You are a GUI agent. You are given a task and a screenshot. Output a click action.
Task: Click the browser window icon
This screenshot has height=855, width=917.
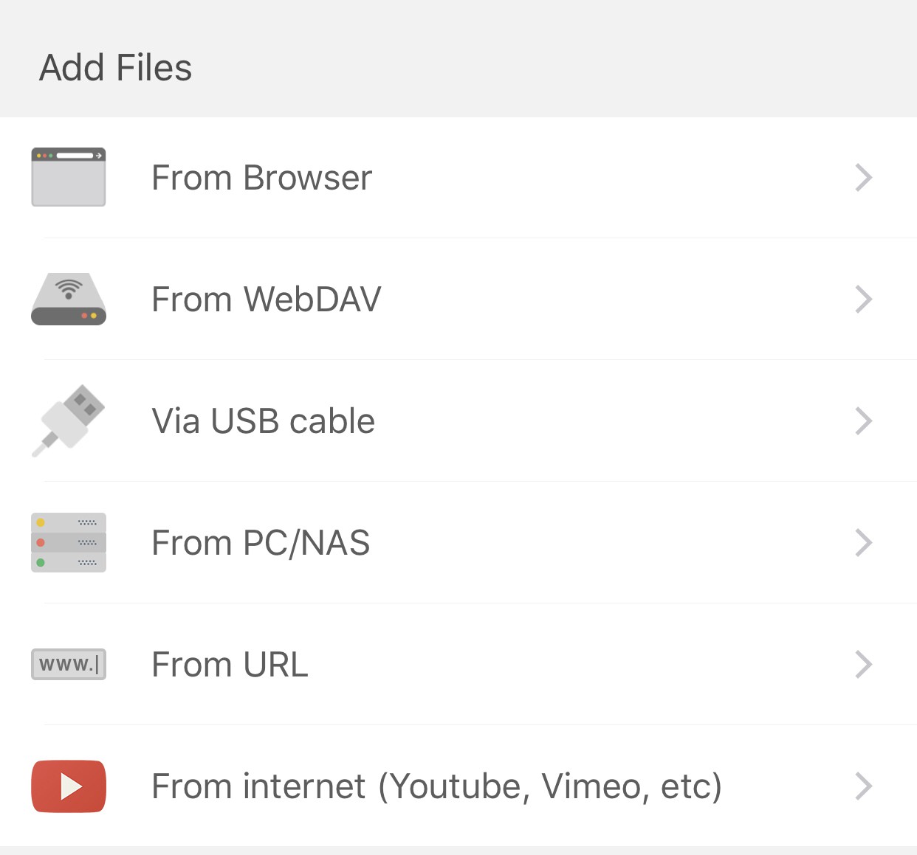[x=69, y=177]
